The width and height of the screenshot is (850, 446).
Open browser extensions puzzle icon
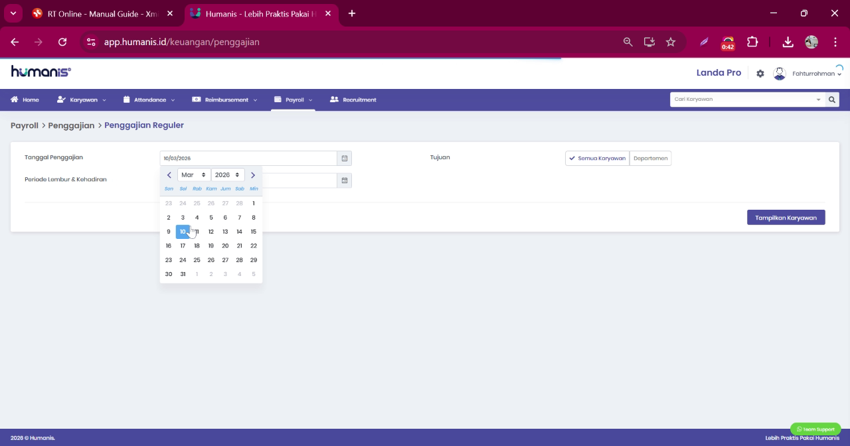[752, 42]
